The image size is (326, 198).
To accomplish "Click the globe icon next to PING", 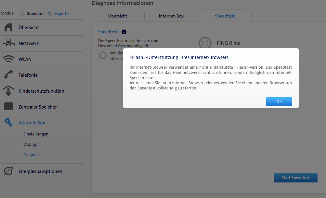I will point(205,43).
